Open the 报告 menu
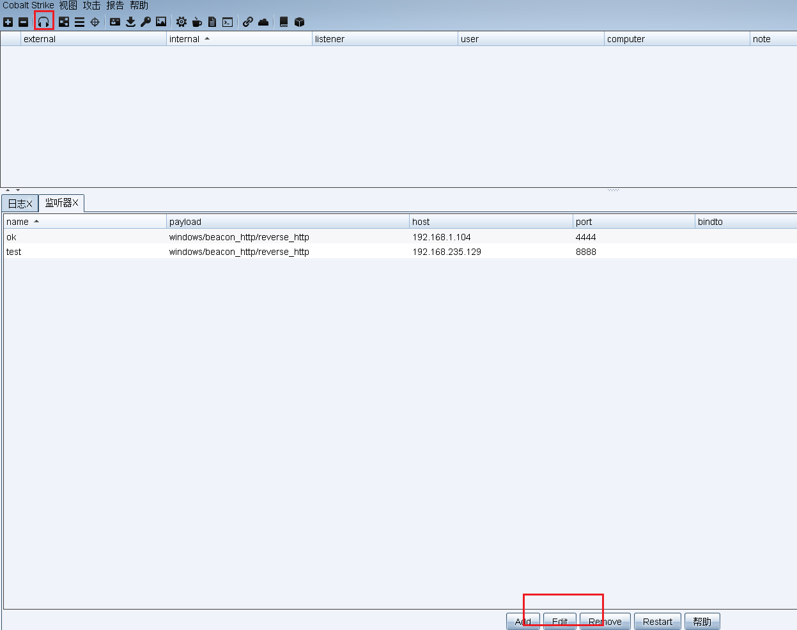797x630 pixels. 116,5
